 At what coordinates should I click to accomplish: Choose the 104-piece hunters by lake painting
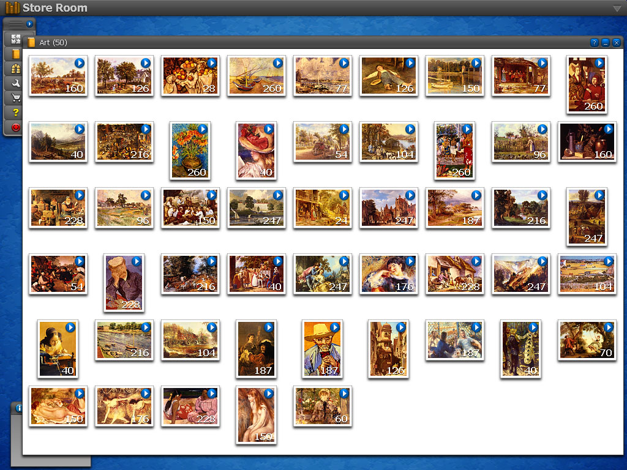pyautogui.click(x=388, y=142)
